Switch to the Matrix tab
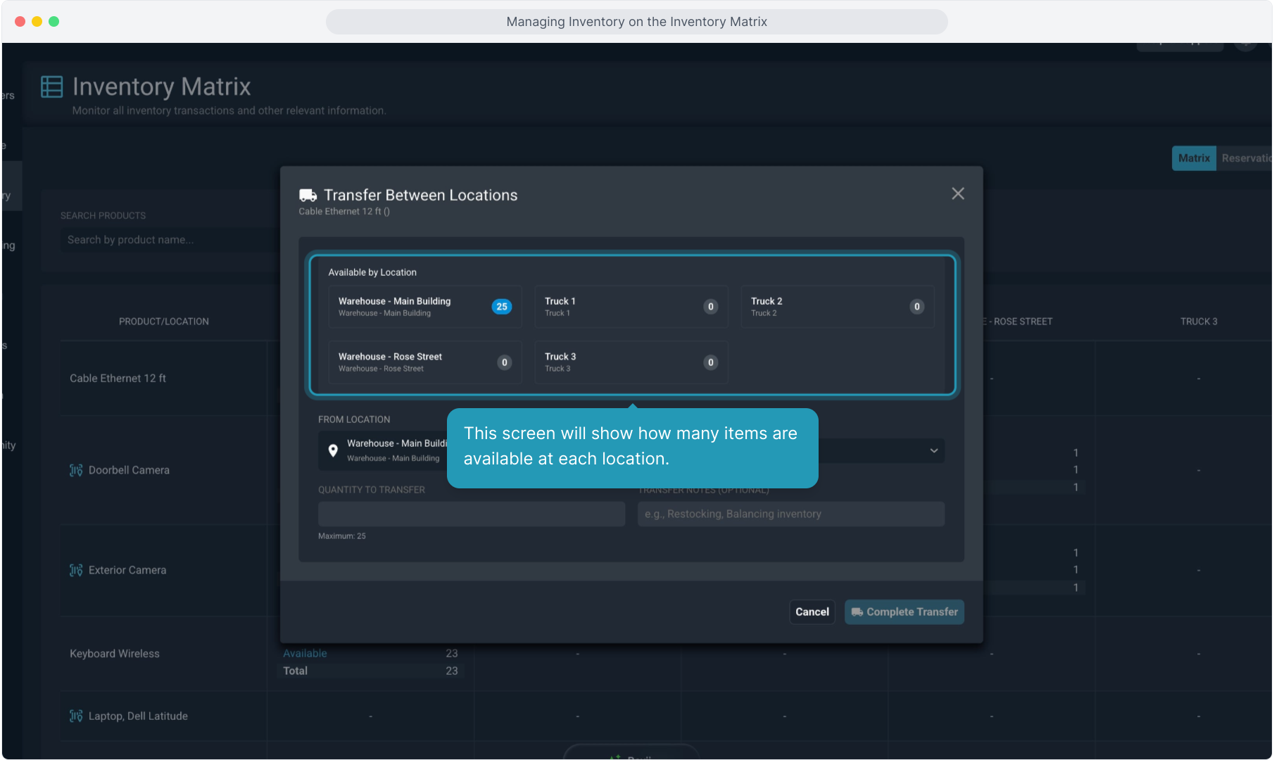This screenshot has height=760, width=1274. 1194,158
